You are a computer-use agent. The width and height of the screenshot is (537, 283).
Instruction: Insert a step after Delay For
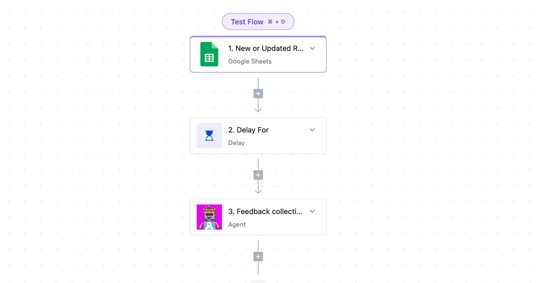[258, 175]
